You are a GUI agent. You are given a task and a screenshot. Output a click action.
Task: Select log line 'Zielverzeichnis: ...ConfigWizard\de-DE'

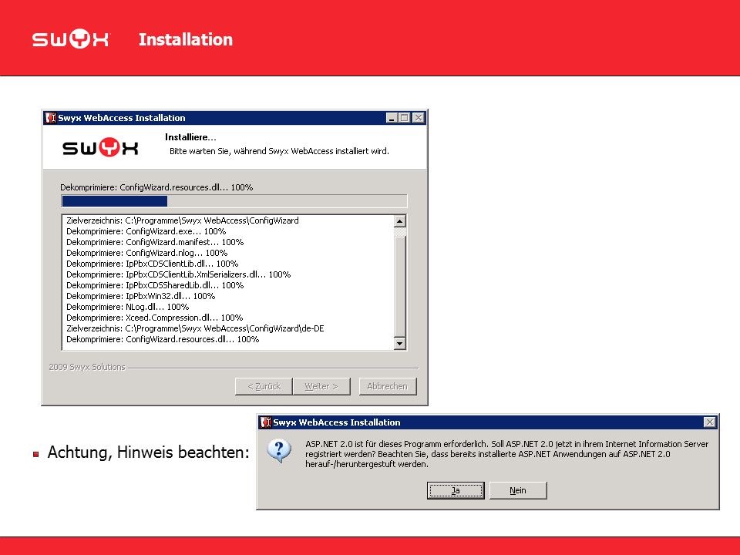click(x=195, y=329)
